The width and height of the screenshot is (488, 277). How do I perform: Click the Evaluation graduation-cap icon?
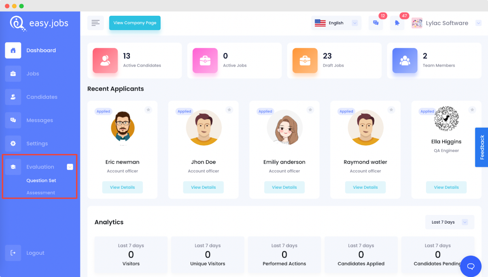[13, 167]
